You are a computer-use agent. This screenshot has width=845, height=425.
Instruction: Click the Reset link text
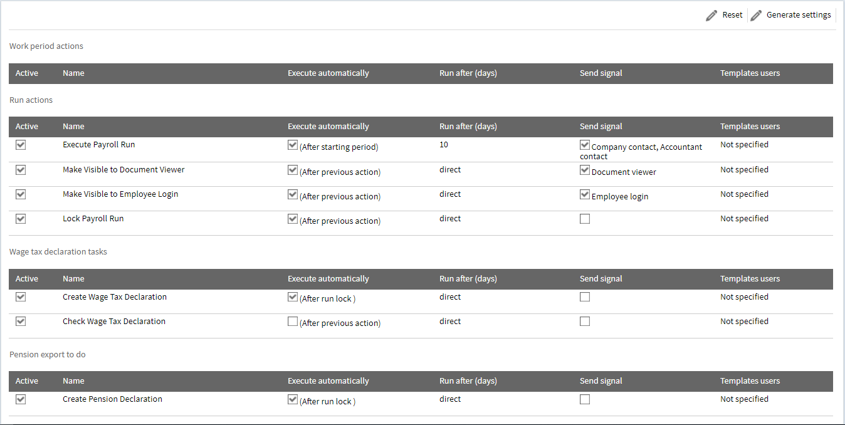click(732, 15)
